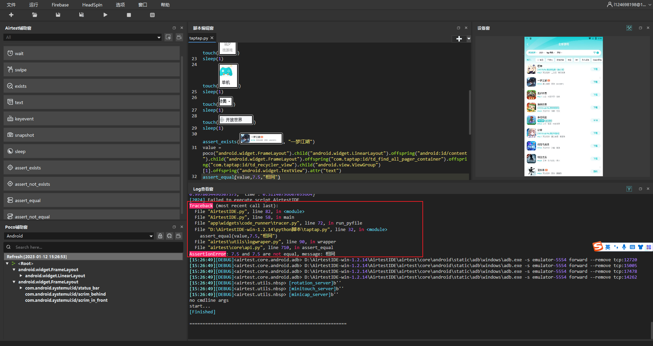Viewport: 653px width, 346px height.
Task: Float the Log查看窗 panel
Action: coord(640,189)
